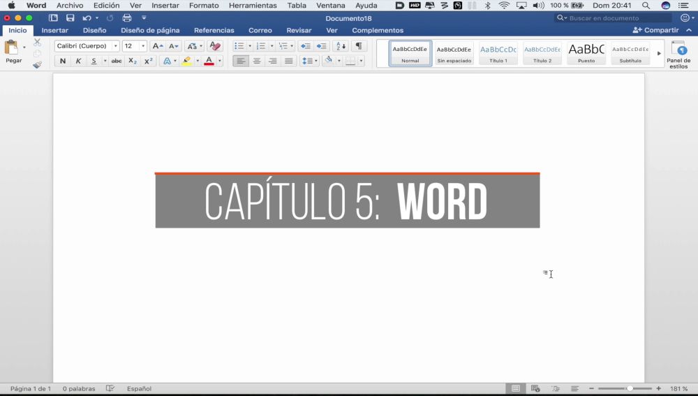This screenshot has height=396, width=698.
Task: Open the Styles Pane (Panel de estilos)
Action: (x=678, y=54)
